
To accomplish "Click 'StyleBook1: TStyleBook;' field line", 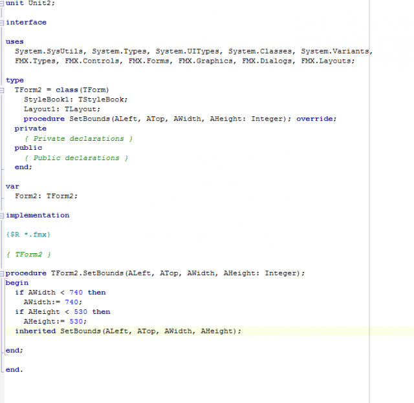I will coord(76,99).
